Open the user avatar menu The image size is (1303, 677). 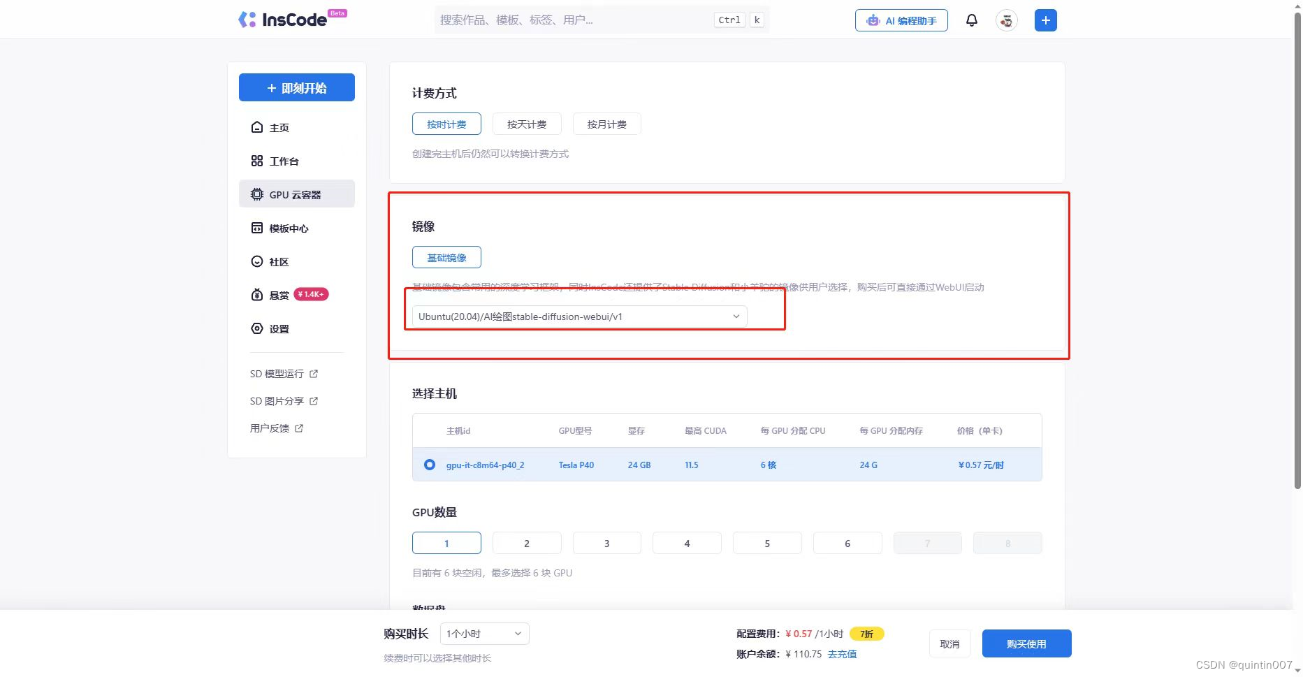click(1006, 20)
